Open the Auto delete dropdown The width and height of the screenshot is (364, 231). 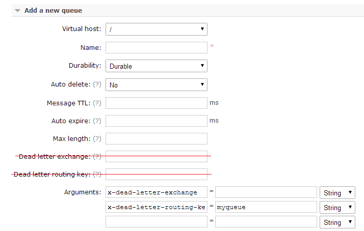coord(156,84)
